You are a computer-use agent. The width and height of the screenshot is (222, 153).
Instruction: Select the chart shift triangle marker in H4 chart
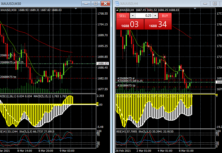(195, 9)
